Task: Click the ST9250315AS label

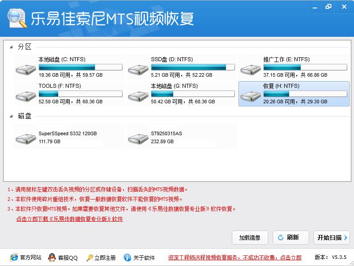Action: point(167,133)
